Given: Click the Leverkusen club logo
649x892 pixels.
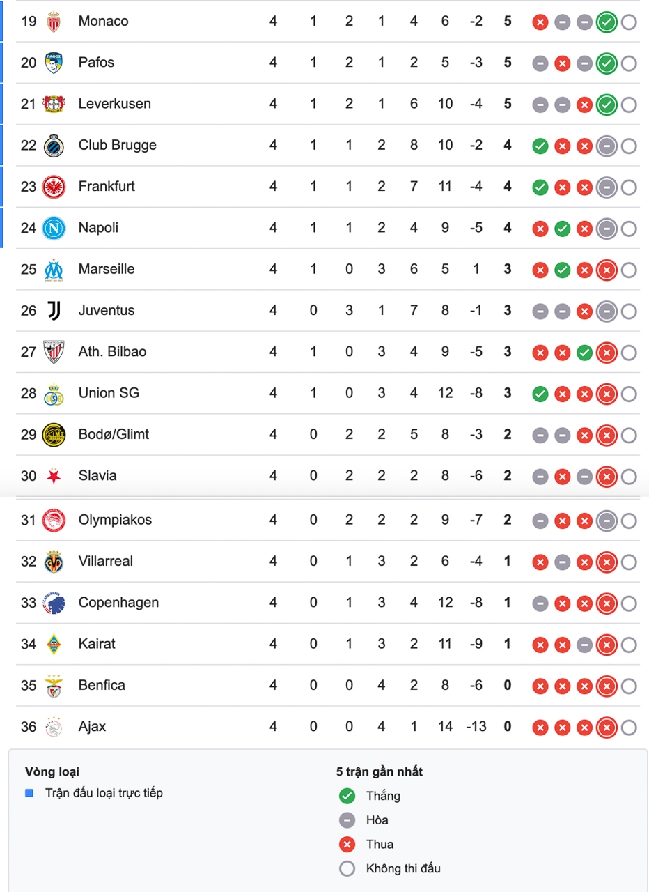Looking at the screenshot, I should [x=54, y=104].
